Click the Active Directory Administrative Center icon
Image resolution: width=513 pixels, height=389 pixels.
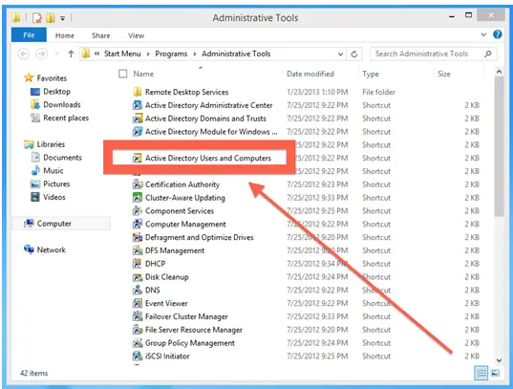tap(138, 105)
